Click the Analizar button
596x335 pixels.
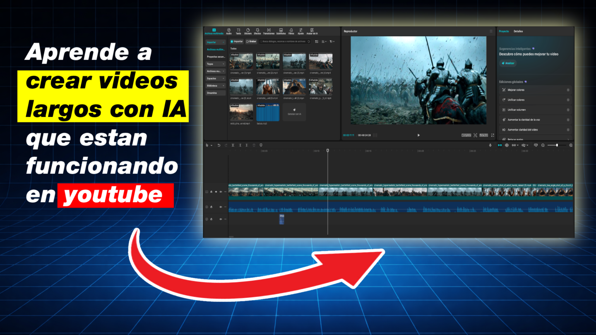[x=508, y=63]
